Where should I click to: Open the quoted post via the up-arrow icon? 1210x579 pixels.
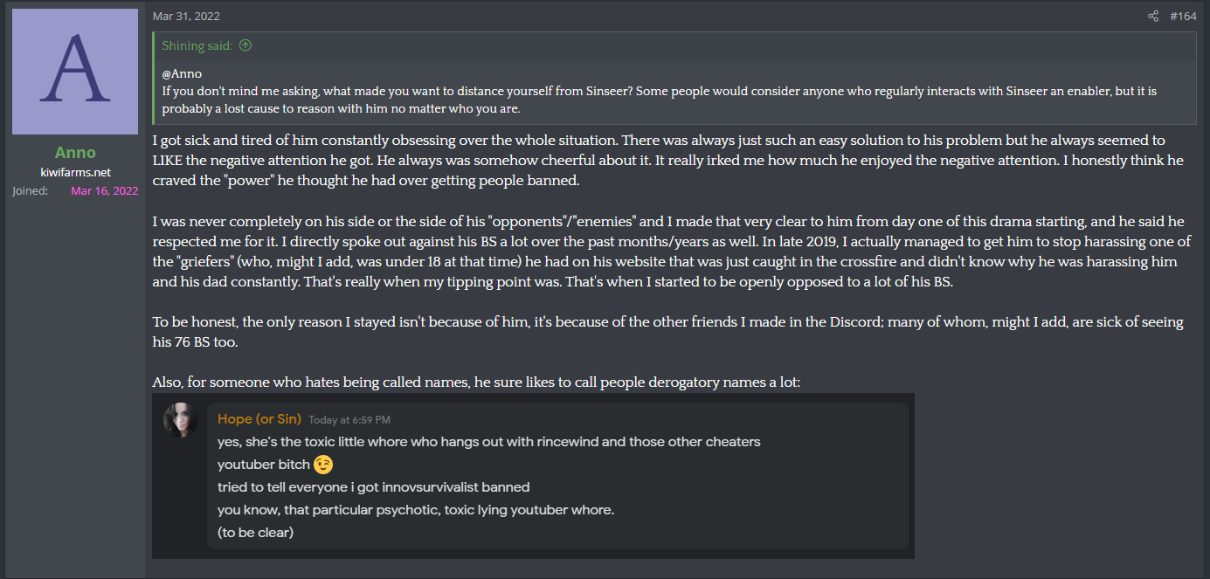pos(245,45)
